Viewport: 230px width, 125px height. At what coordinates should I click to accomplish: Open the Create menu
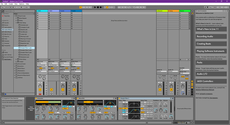click(x=11, y=4)
